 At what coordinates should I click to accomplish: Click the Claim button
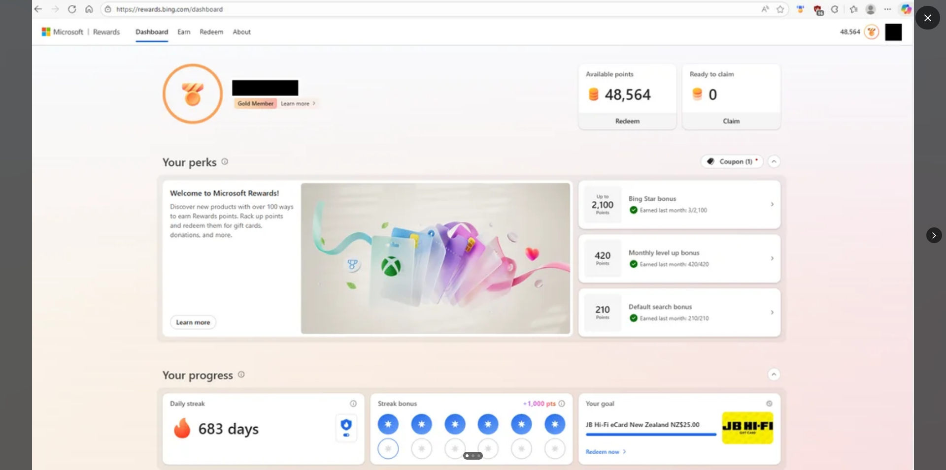(731, 121)
